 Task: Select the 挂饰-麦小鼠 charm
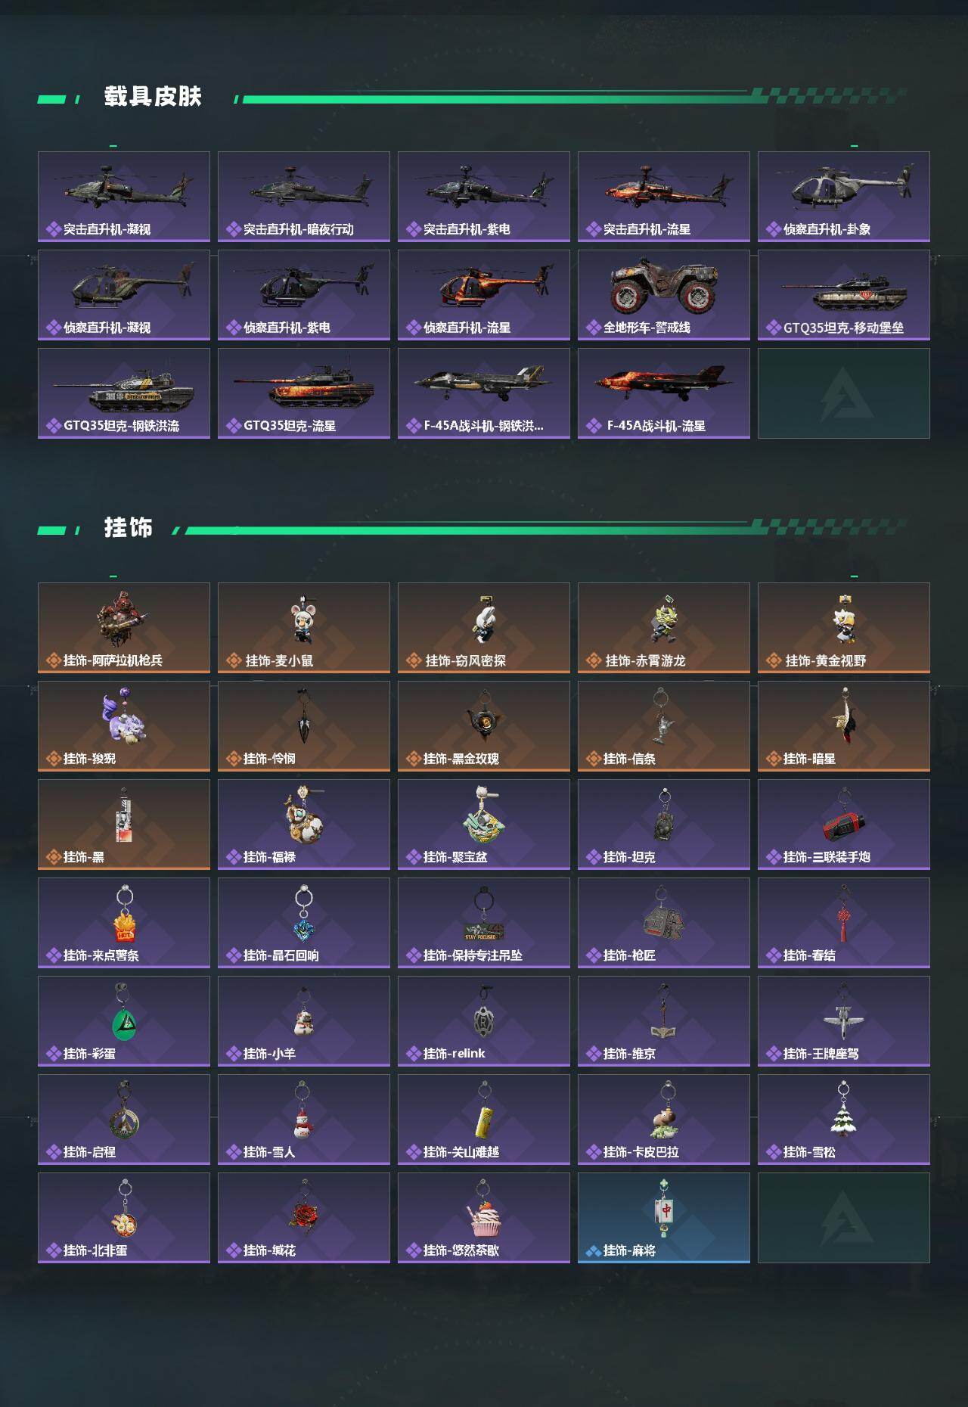pyautogui.click(x=304, y=628)
